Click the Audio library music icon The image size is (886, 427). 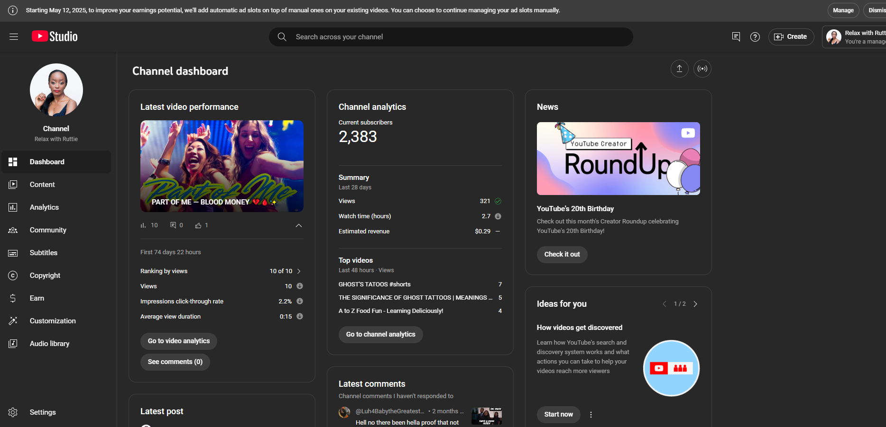click(13, 344)
